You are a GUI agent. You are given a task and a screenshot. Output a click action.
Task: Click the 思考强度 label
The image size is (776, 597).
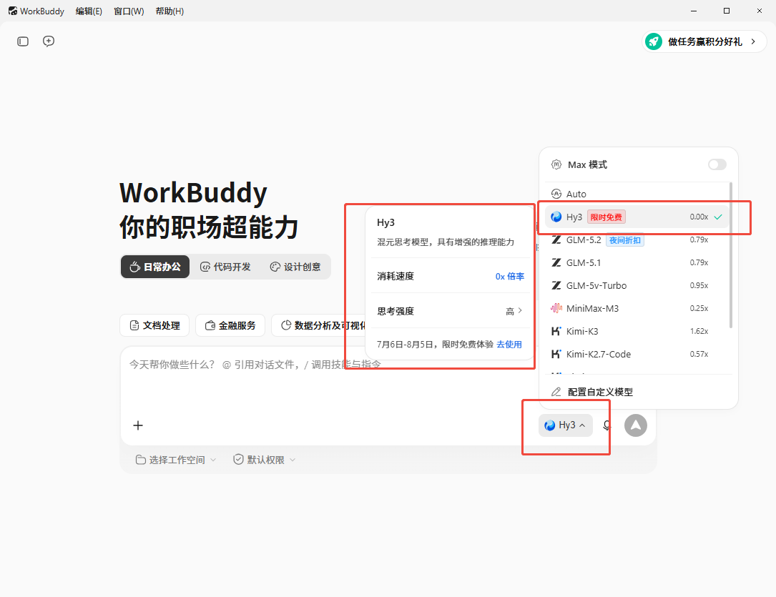point(396,311)
